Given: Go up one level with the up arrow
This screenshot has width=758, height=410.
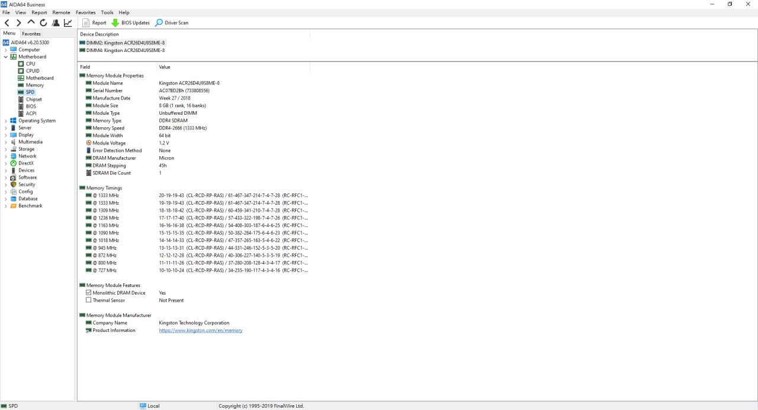Looking at the screenshot, I should tap(31, 22).
